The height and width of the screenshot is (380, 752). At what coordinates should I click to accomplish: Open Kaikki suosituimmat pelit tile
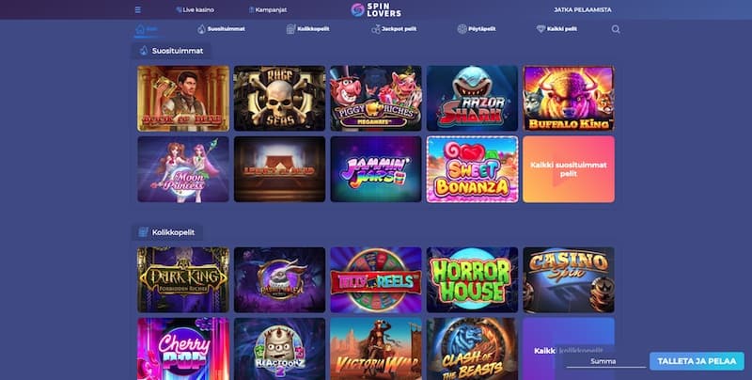pos(569,169)
